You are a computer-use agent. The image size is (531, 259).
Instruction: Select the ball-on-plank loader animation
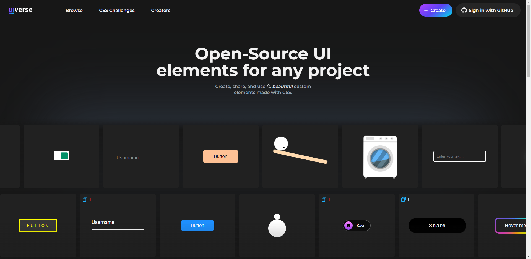coord(300,150)
